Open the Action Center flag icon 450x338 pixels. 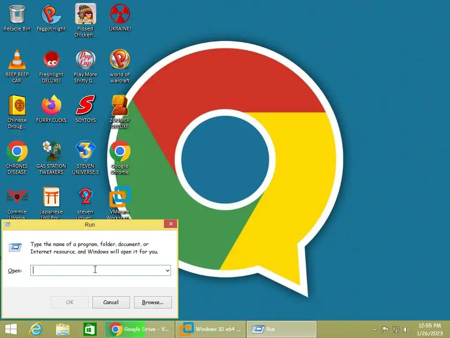tap(385, 329)
